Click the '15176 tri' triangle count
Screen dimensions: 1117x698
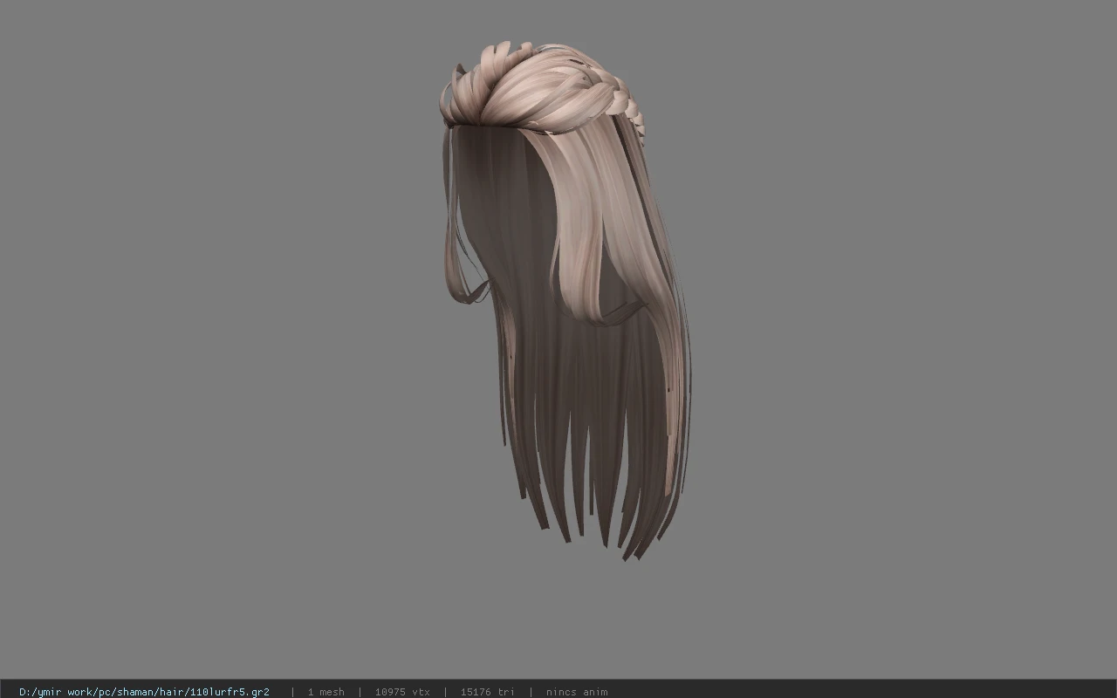487,692
